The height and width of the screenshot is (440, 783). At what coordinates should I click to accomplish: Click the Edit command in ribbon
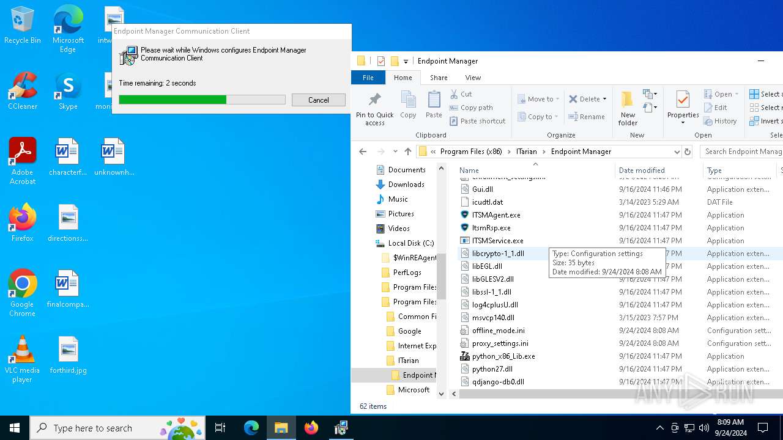click(715, 108)
